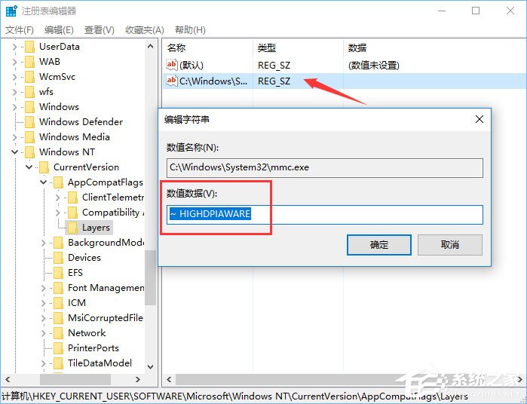Screen dimensions: 527x404
Task: Expand the WAB key
Action: [14, 62]
